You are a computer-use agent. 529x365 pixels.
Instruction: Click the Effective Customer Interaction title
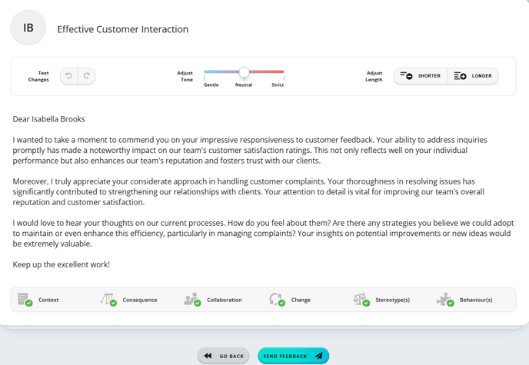[123, 29]
